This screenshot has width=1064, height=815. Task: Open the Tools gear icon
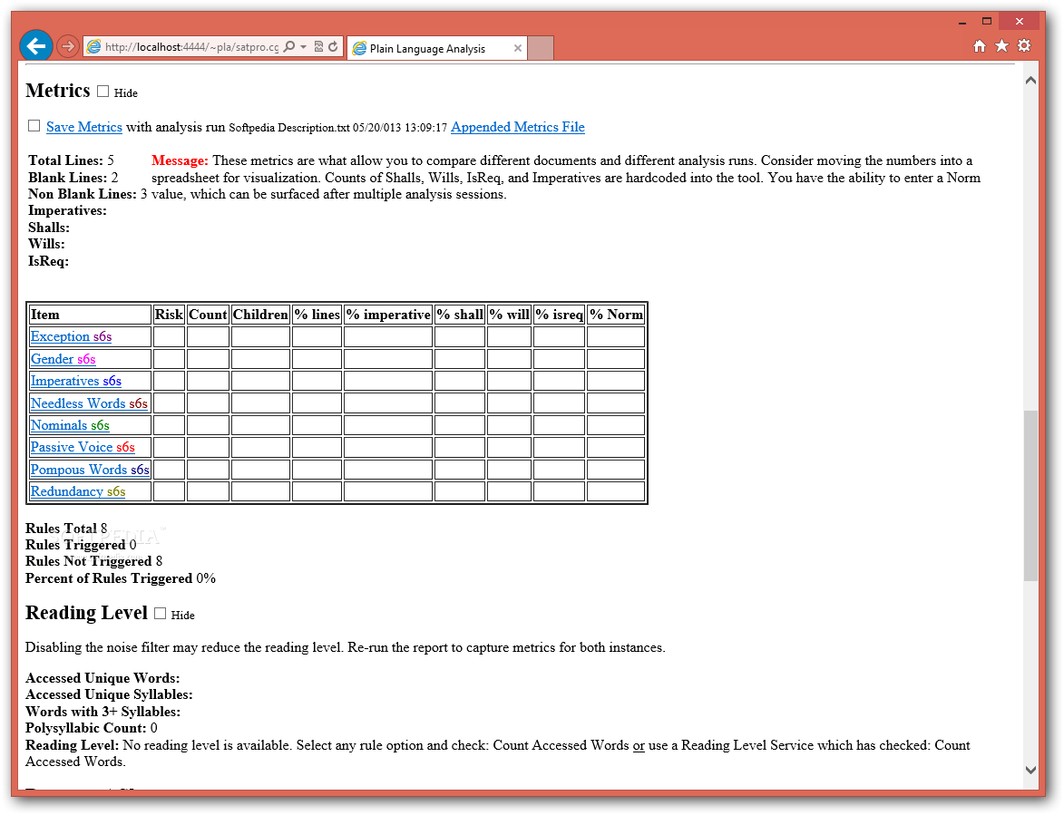click(1024, 46)
